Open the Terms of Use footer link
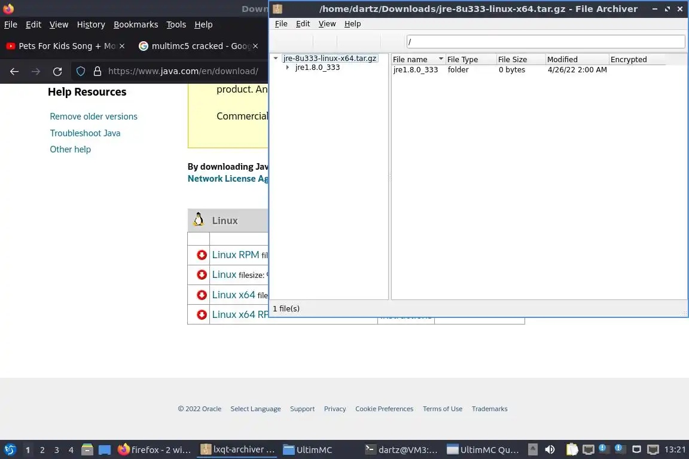689x459 pixels. (x=443, y=409)
